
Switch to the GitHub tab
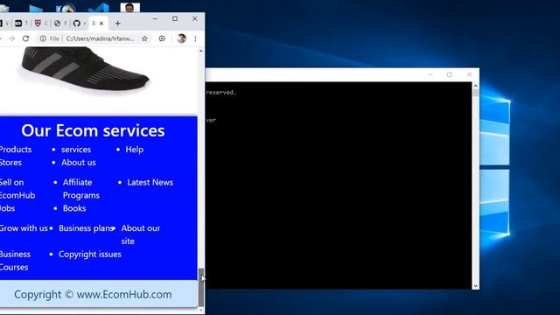pyautogui.click(x=77, y=24)
